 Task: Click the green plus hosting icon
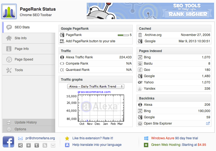coord(146,145)
